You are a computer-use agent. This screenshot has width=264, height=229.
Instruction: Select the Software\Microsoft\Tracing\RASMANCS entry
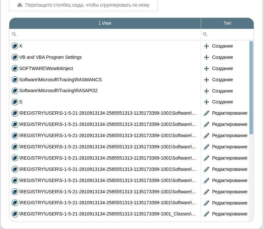click(x=60, y=80)
